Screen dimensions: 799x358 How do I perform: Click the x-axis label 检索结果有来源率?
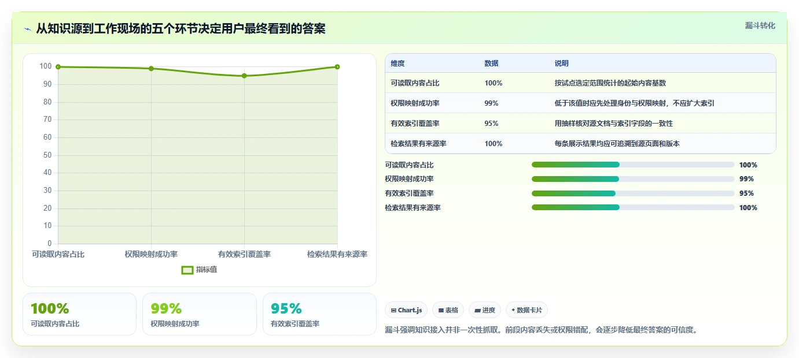337,254
